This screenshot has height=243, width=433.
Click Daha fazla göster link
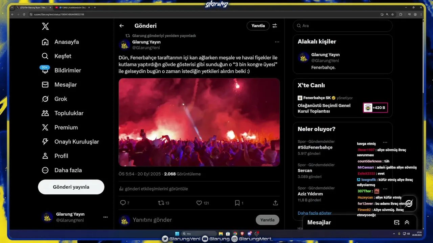click(x=315, y=213)
